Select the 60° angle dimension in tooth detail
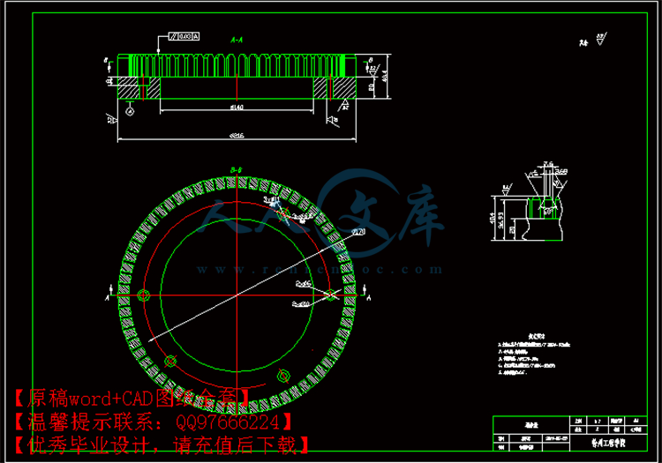662x463 pixels. pos(547,212)
